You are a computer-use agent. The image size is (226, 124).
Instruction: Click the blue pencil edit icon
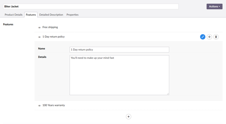pos(202,37)
